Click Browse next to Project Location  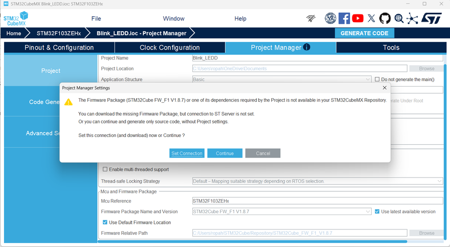click(427, 69)
